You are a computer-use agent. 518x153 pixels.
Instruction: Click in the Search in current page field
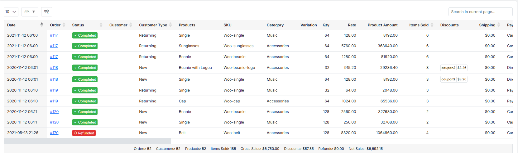click(x=480, y=12)
